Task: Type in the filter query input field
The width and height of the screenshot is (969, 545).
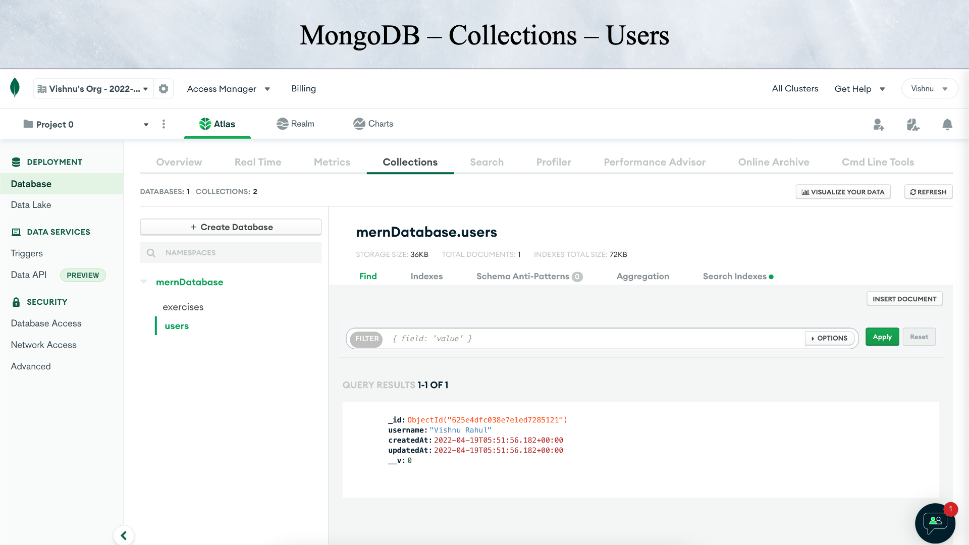Action: (555, 338)
